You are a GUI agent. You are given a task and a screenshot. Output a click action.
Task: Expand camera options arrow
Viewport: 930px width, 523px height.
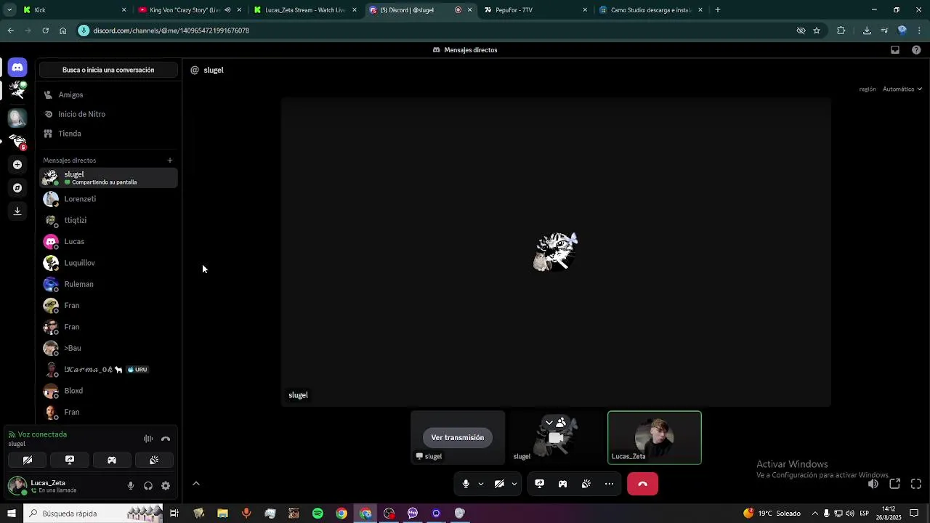514,484
